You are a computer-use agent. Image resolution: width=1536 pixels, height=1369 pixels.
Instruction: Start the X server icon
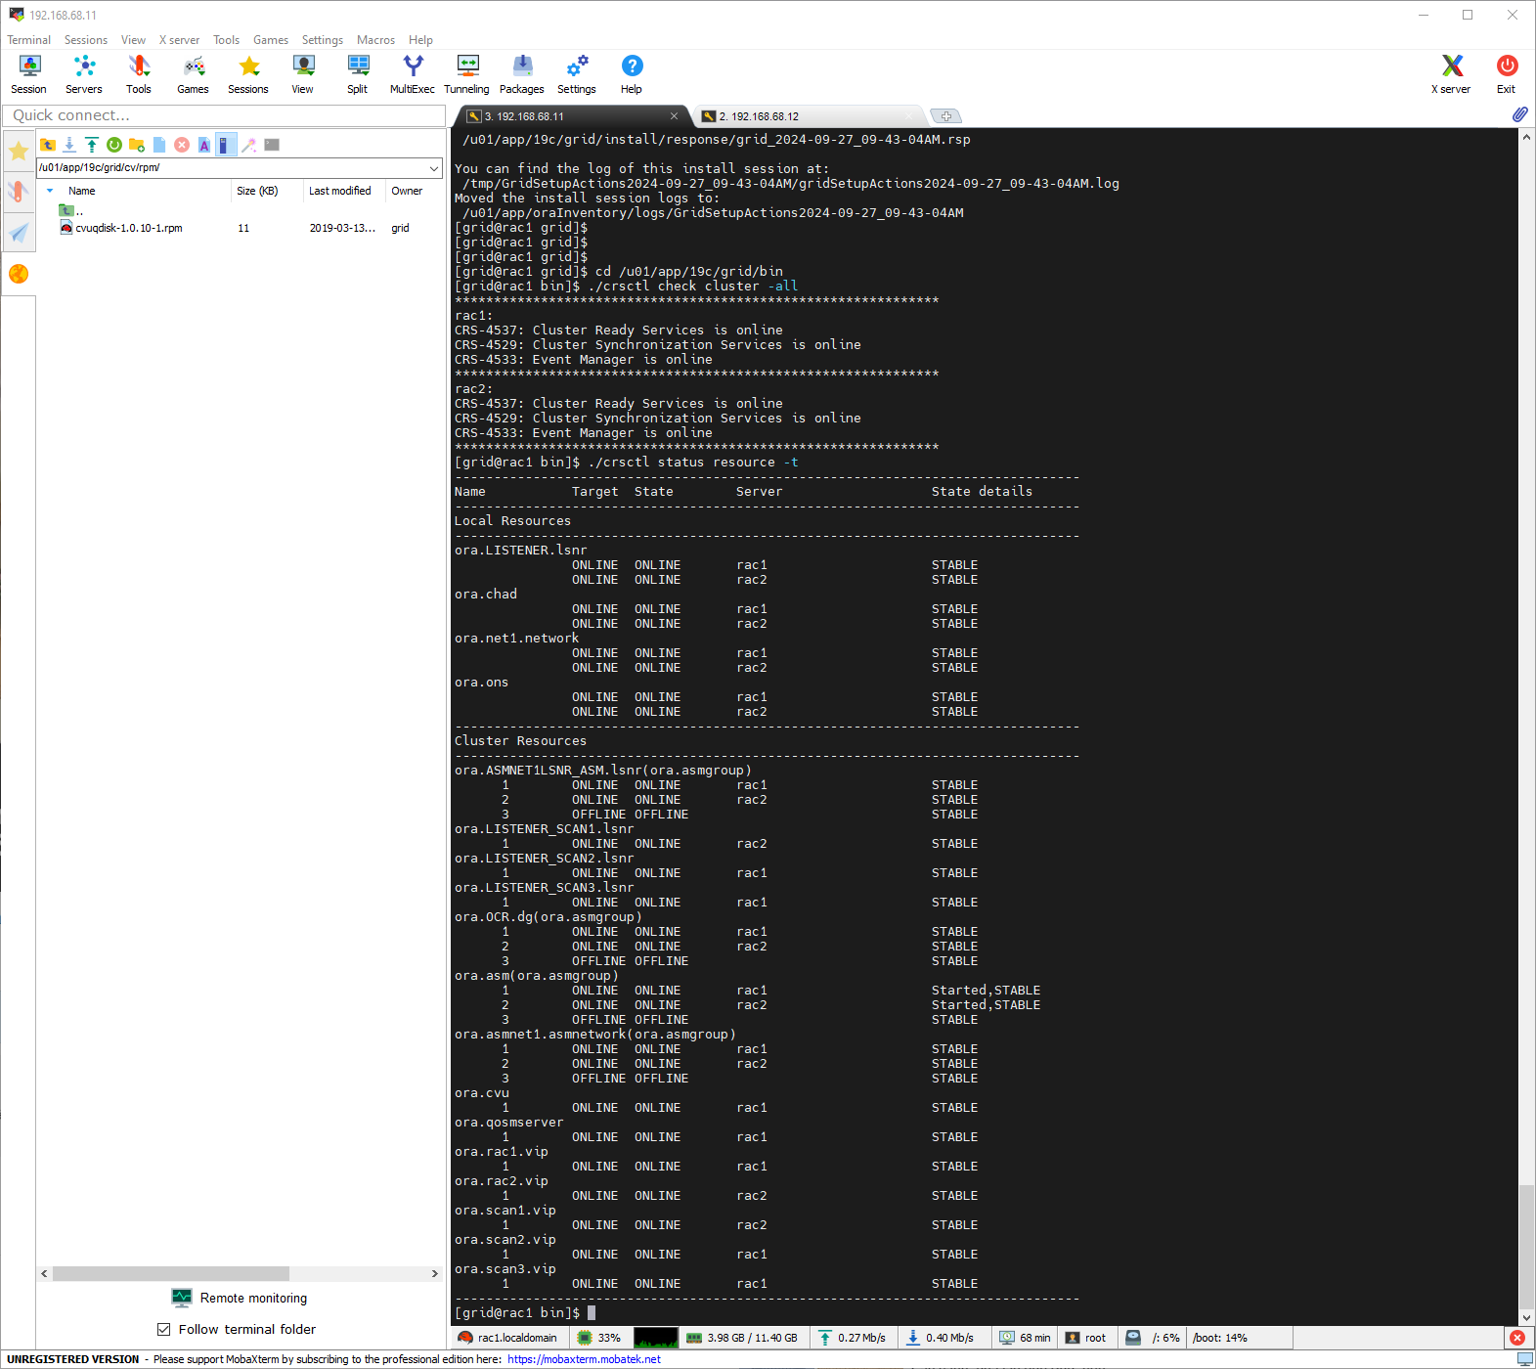1452,74
